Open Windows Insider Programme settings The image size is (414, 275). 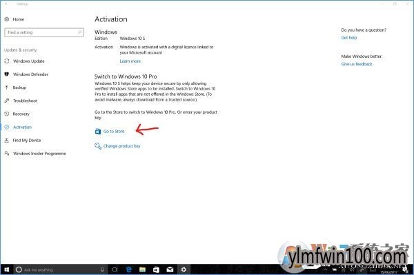[35, 154]
